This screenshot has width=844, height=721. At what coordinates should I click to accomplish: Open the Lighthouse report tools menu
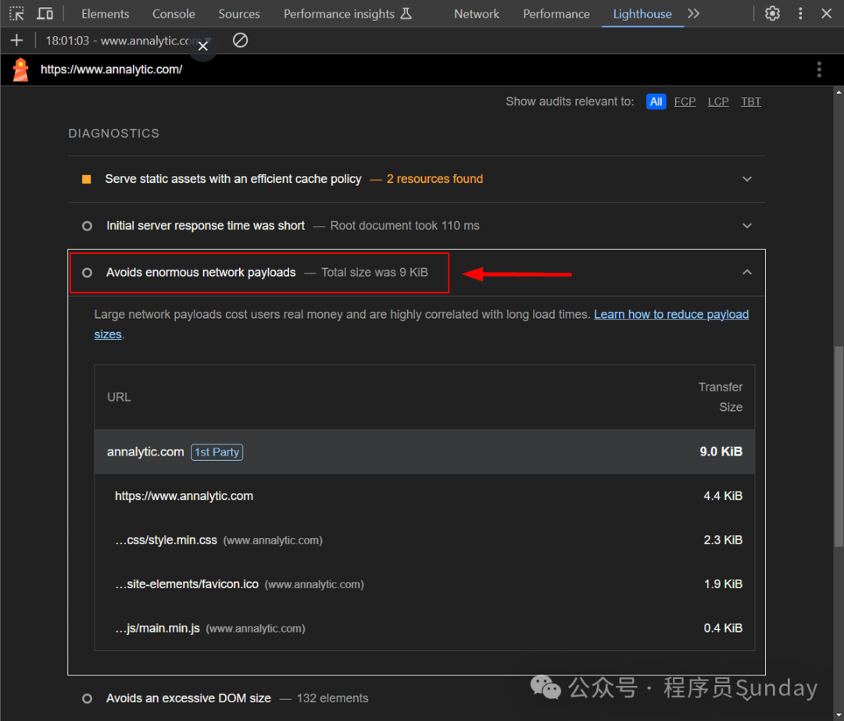pyautogui.click(x=819, y=70)
